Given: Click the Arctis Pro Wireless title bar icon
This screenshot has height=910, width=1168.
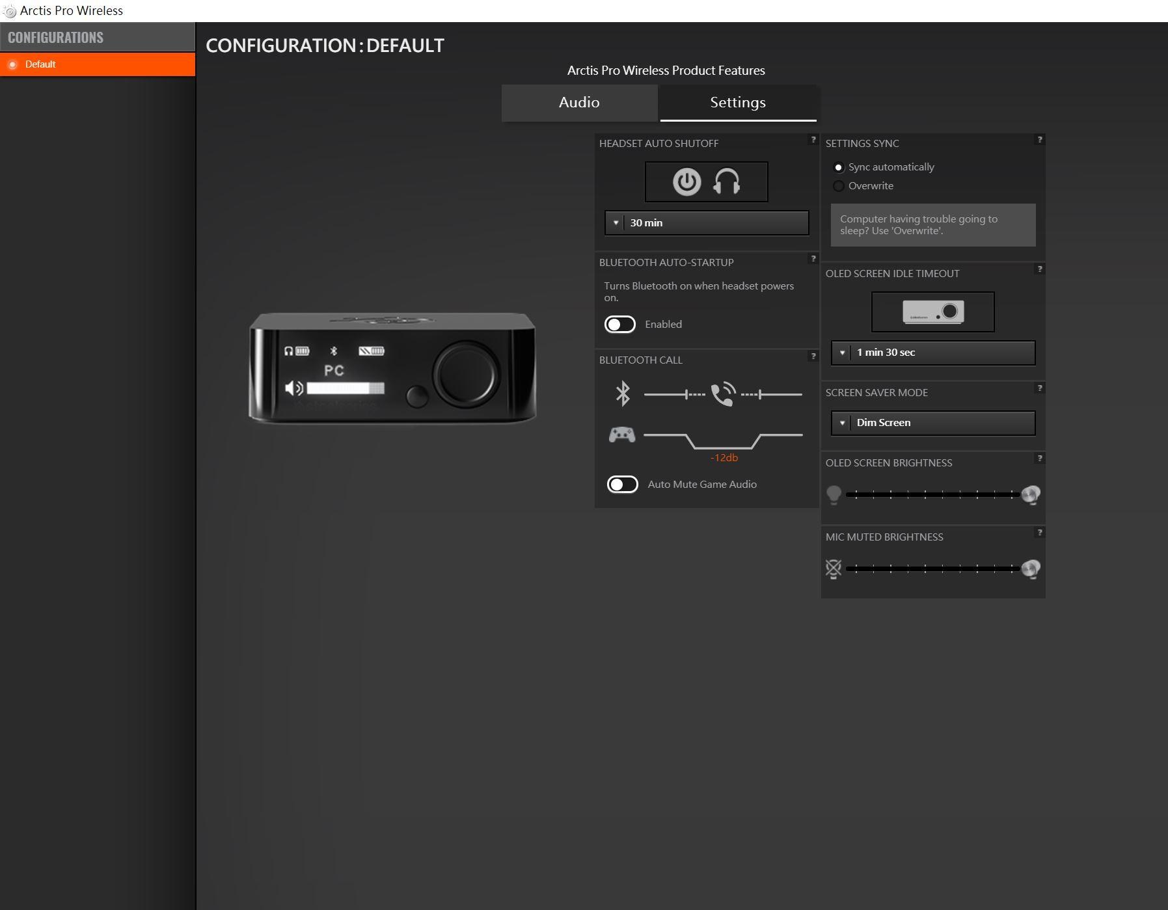Looking at the screenshot, I should pos(10,11).
